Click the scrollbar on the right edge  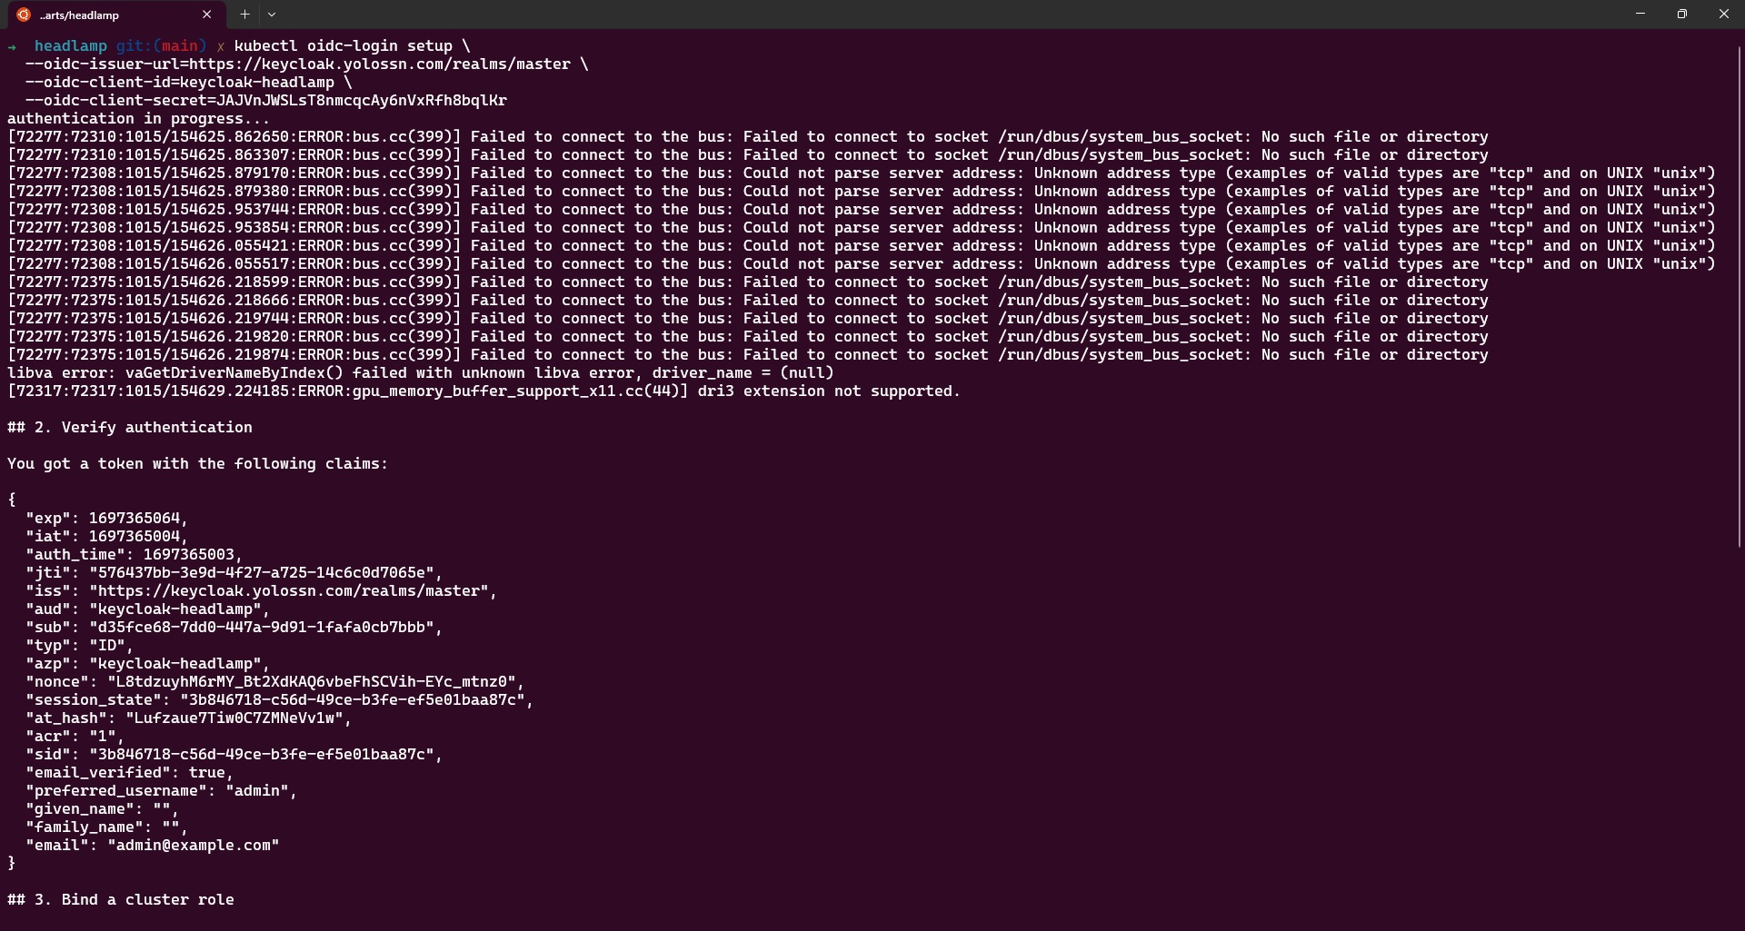(1739, 300)
